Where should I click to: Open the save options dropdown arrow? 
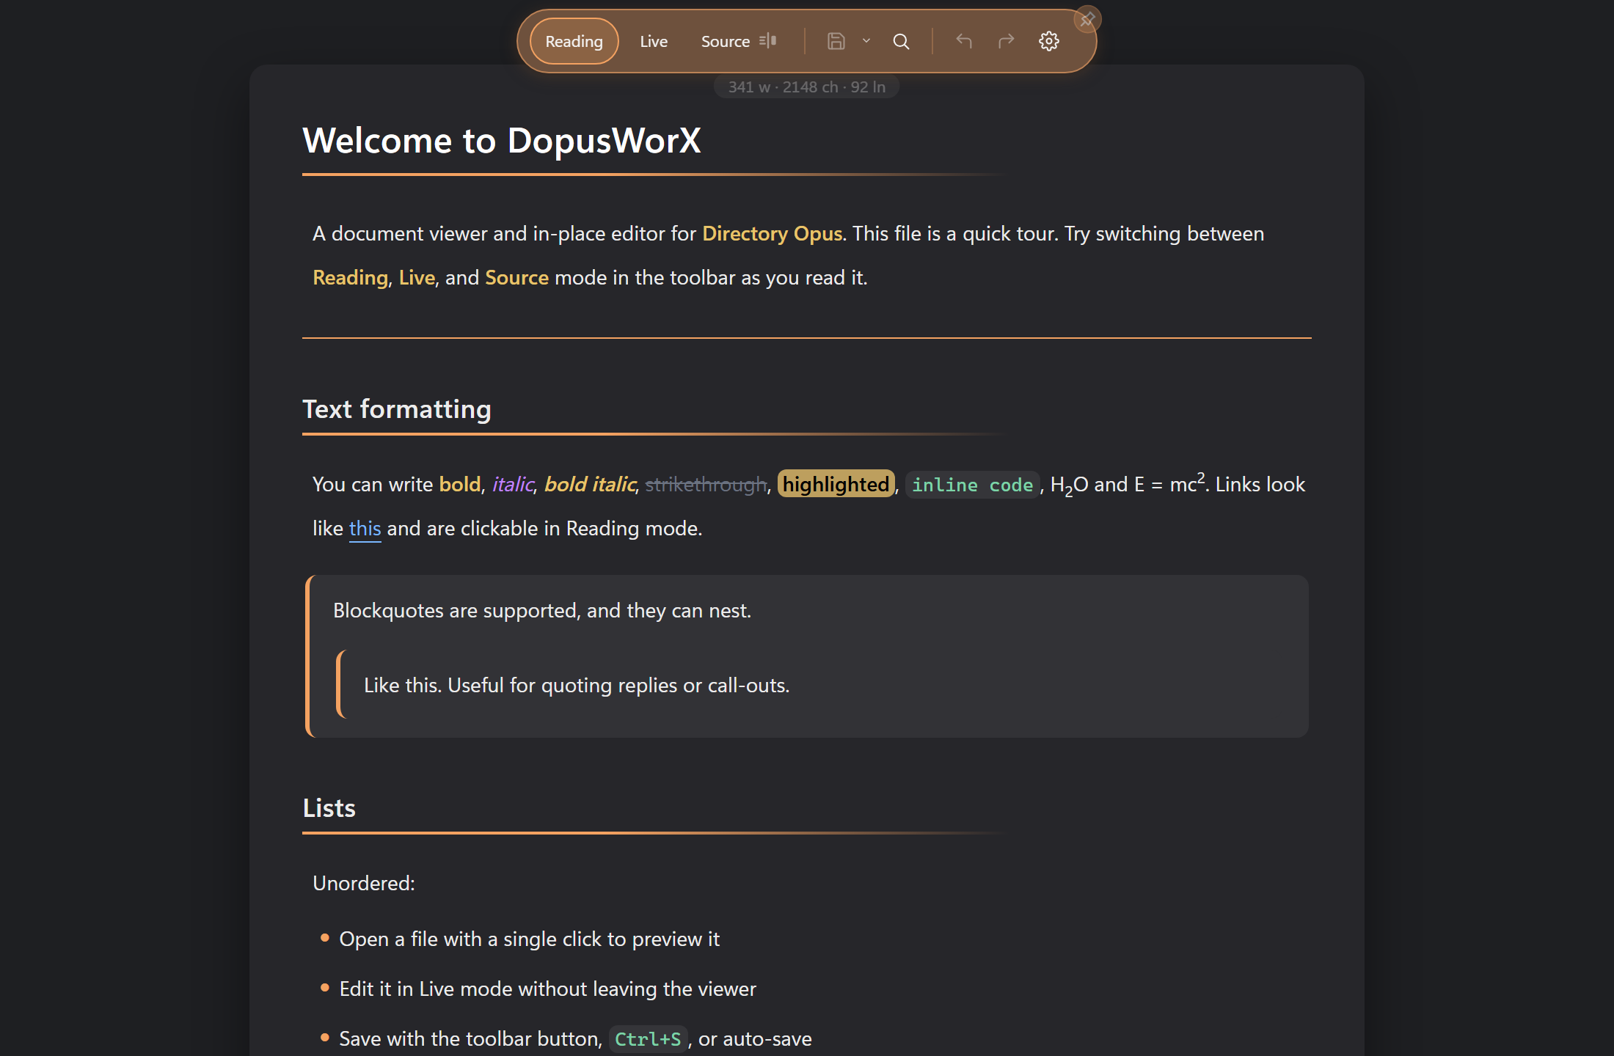coord(866,41)
